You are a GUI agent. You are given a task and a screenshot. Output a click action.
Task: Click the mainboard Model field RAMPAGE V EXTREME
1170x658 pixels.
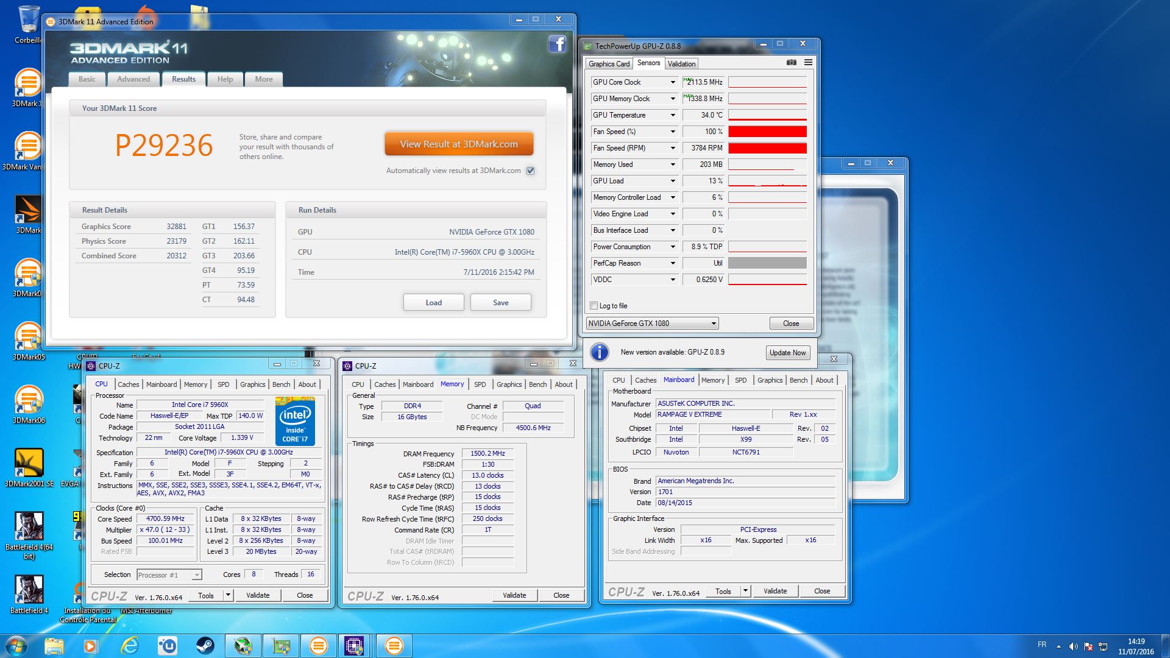click(x=713, y=414)
